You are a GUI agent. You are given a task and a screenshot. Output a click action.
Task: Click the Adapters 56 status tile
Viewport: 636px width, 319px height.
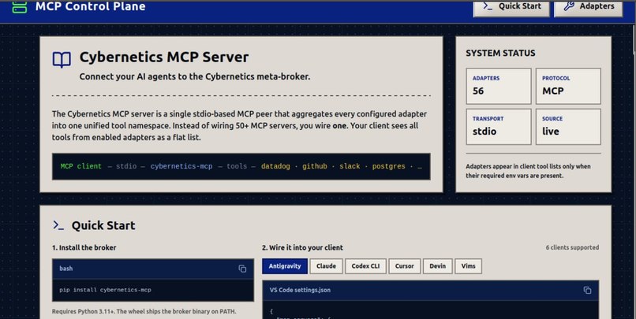(x=499, y=86)
